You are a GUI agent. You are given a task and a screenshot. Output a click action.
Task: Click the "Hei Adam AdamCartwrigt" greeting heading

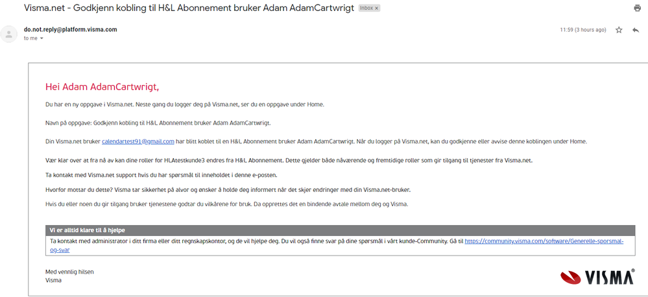(102, 86)
